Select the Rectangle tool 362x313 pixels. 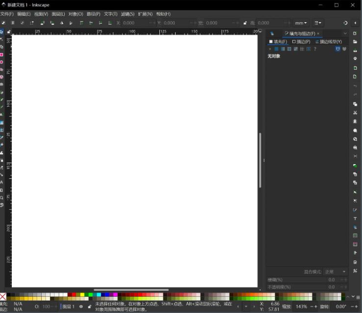click(x=1, y=55)
